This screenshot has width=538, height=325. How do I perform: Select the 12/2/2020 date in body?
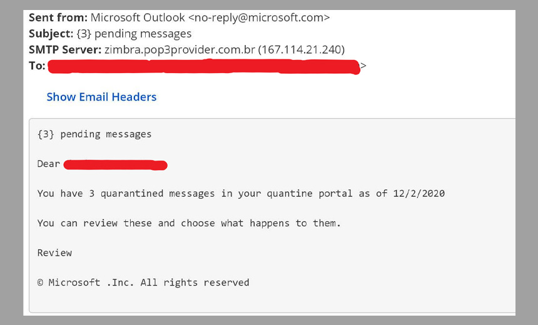click(418, 194)
